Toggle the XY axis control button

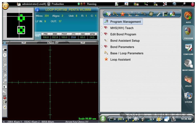click(x=5, y=97)
